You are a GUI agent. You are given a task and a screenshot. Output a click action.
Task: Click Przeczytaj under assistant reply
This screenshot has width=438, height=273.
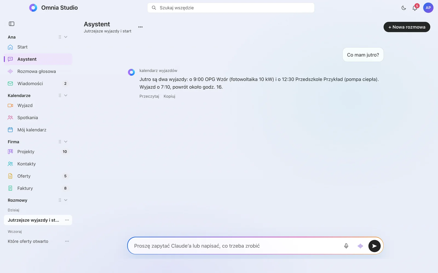pos(149,96)
